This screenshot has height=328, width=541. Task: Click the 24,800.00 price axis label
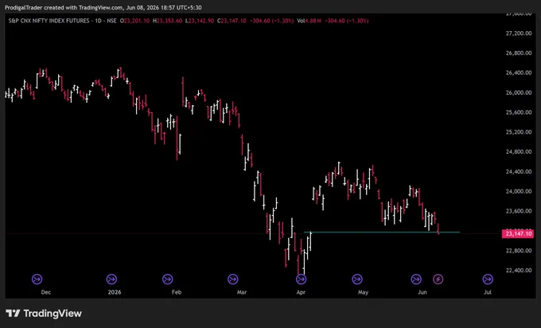click(x=519, y=151)
